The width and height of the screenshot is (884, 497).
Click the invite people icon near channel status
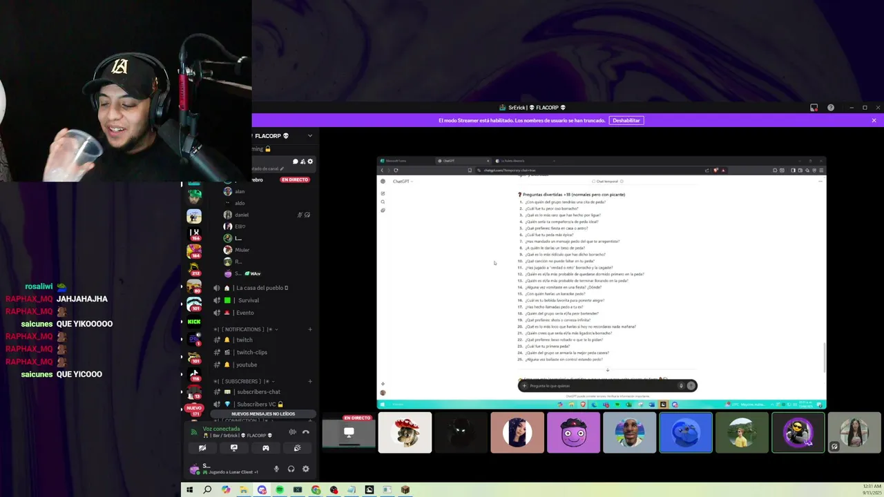click(302, 162)
